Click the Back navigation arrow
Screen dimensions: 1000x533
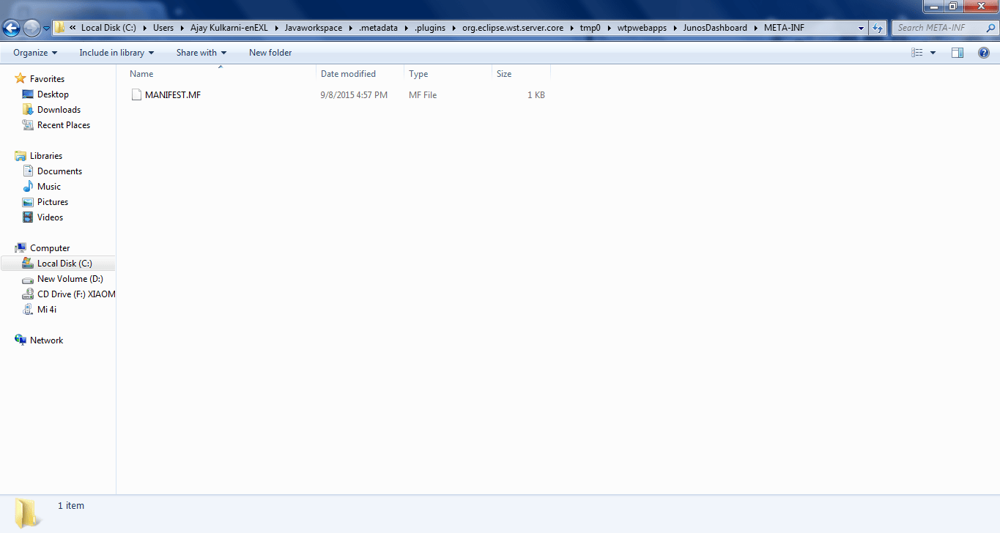[x=11, y=27]
